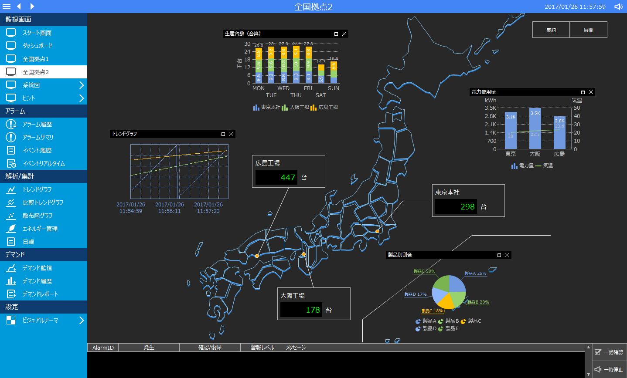The height and width of the screenshot is (378, 627).
Task: Go forward with the right arrow
Action: pyautogui.click(x=32, y=7)
